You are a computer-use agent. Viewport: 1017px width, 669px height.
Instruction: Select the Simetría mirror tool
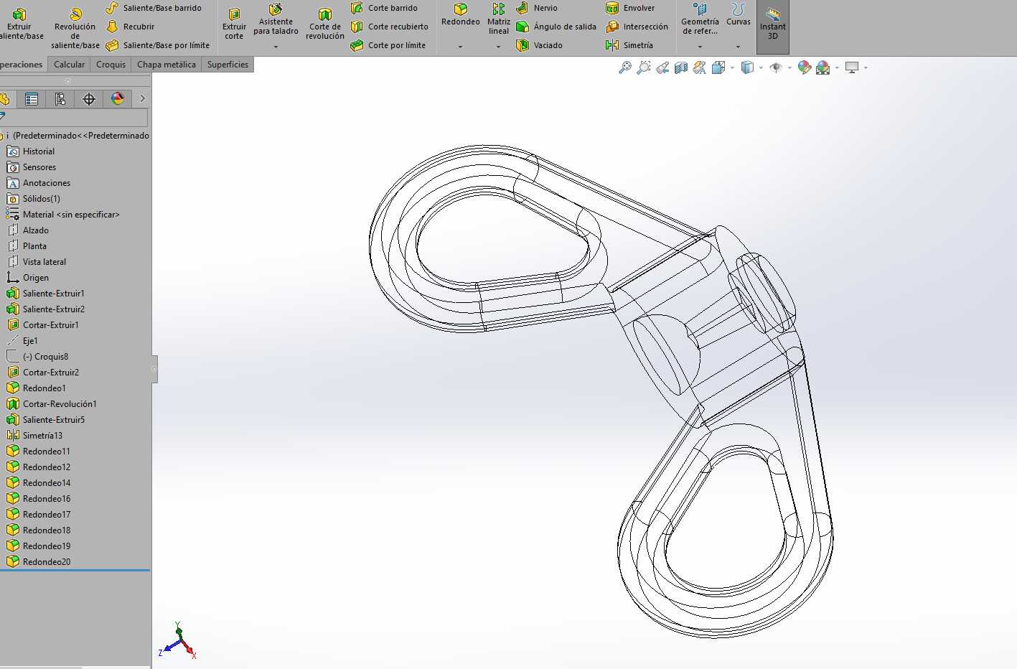coord(629,45)
